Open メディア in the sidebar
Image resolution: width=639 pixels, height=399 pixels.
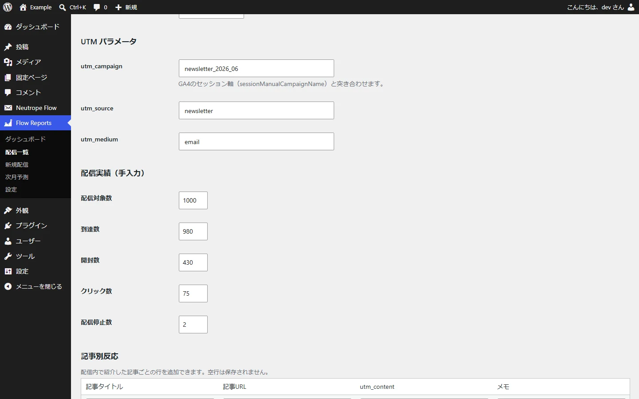tap(35, 62)
